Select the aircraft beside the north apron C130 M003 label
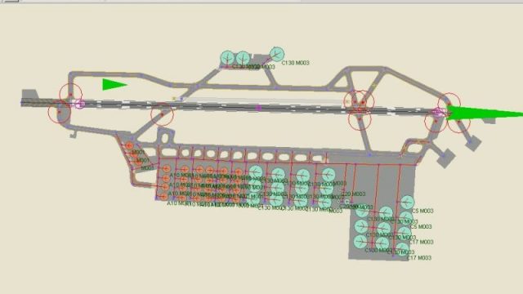The height and width of the screenshot is (294, 523). coord(276,55)
